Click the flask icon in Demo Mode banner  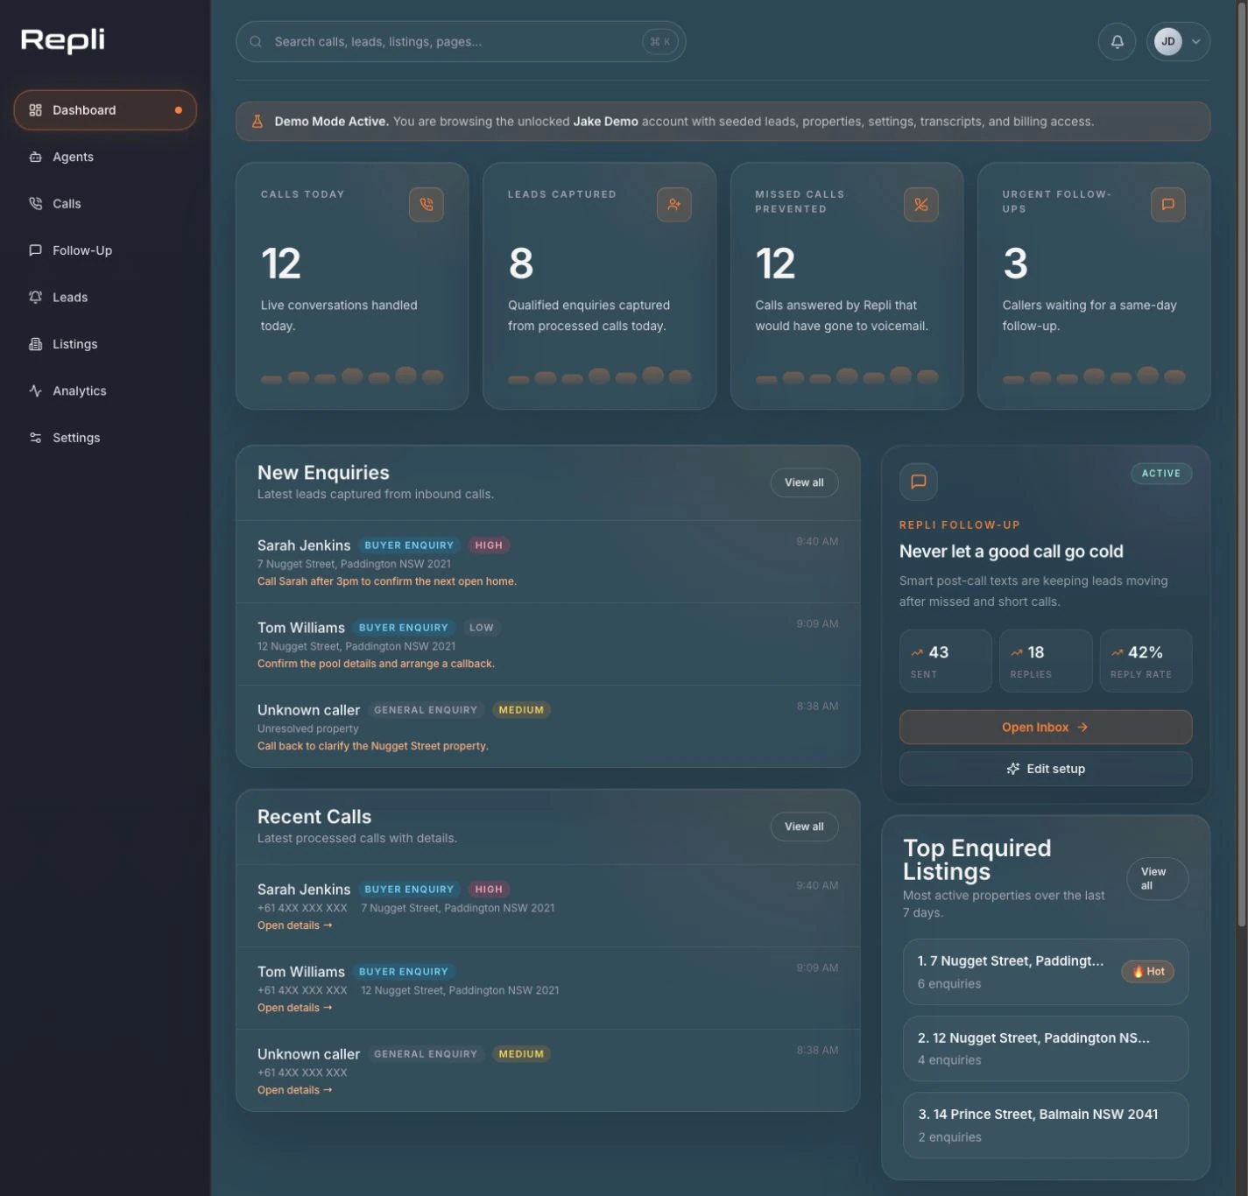pos(257,122)
